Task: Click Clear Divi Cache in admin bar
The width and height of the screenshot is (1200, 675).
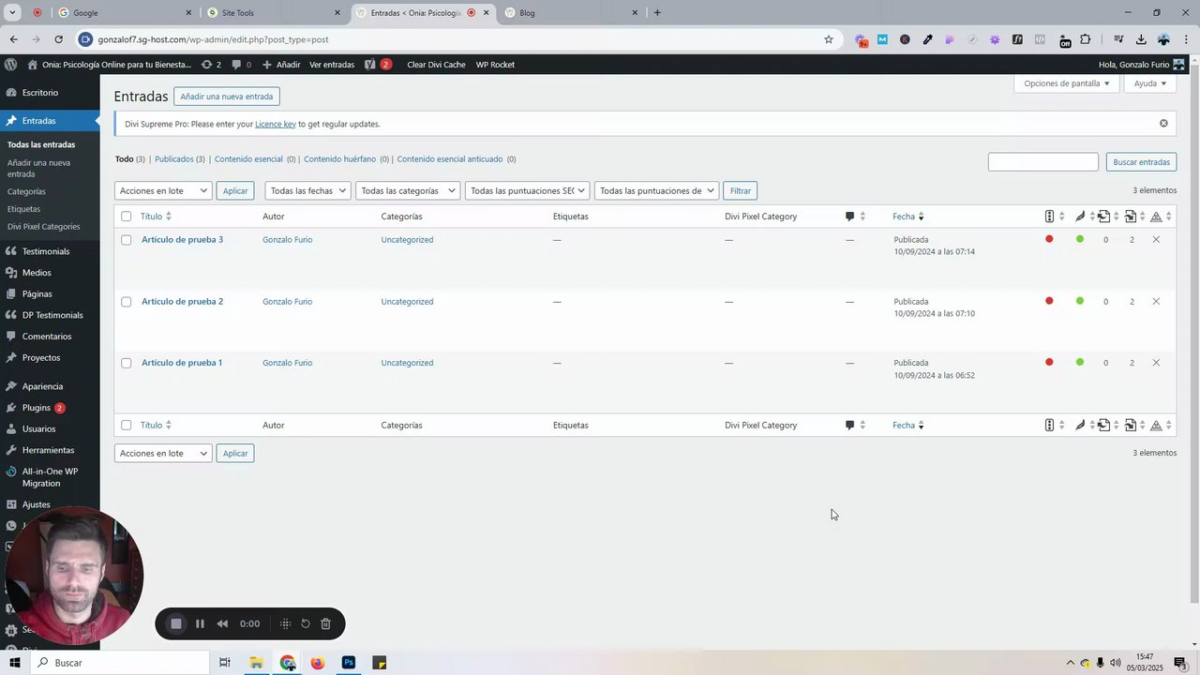Action: tap(436, 65)
